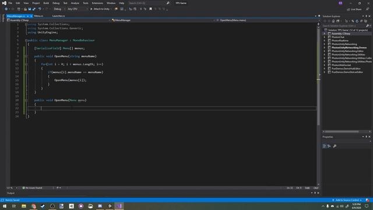Click the bookmark icon in toolbar

tap(150, 9)
